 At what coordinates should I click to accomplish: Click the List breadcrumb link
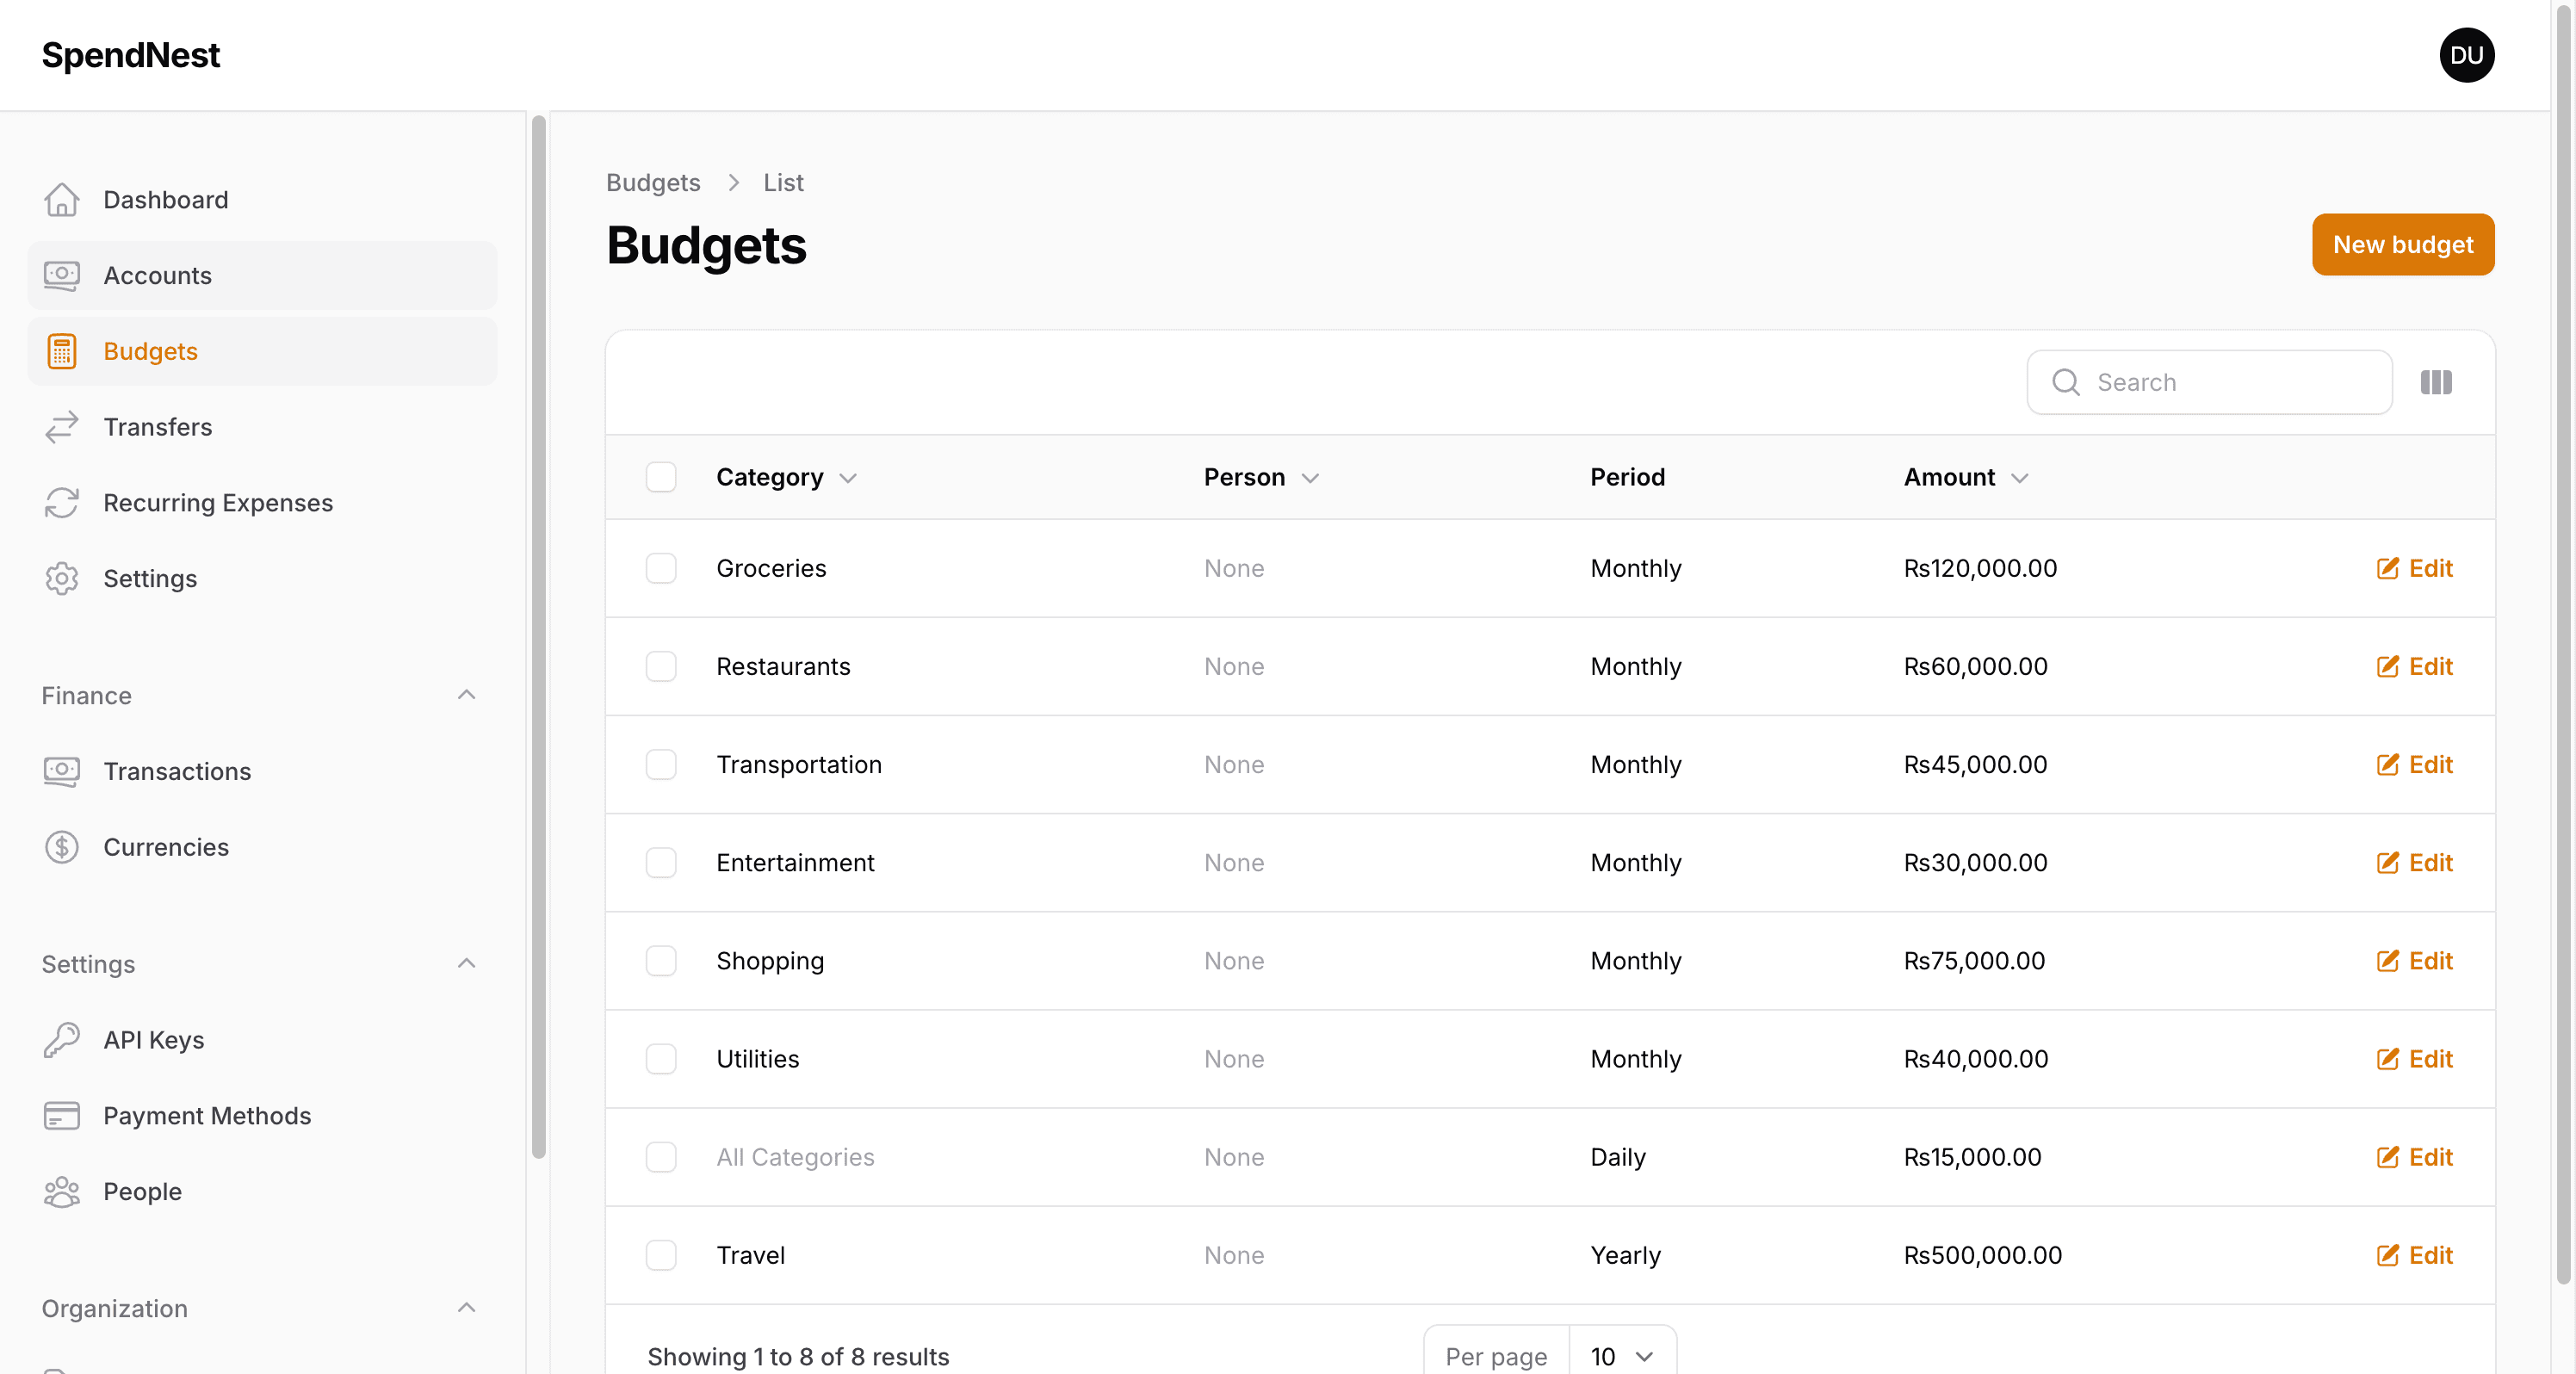coord(783,183)
